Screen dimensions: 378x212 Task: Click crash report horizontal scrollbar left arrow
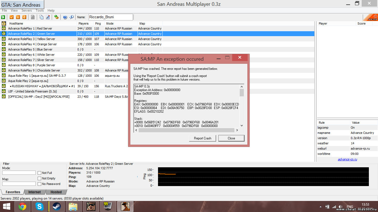coord(136,130)
